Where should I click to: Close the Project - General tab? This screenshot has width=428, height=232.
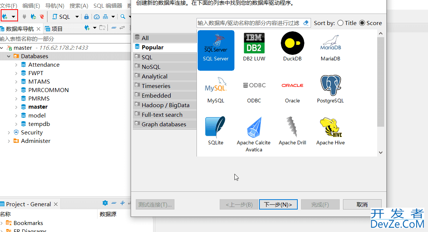click(x=56, y=204)
